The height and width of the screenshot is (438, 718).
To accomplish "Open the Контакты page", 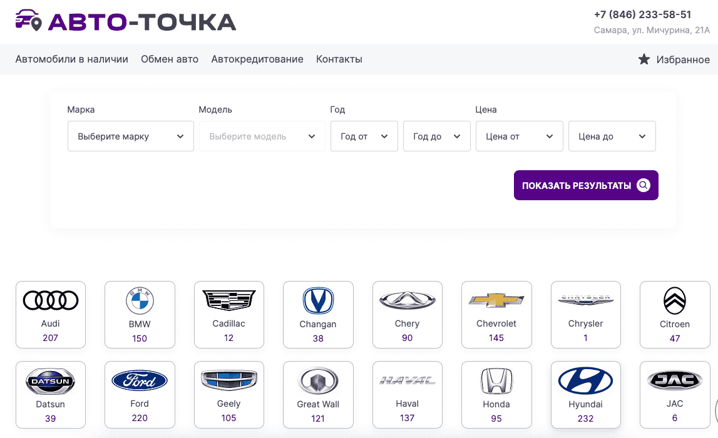I will [339, 59].
